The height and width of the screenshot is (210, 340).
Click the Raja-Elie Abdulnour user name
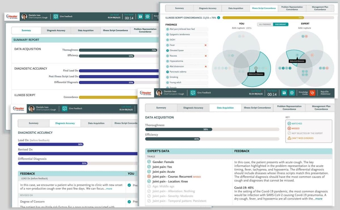[x=325, y=93]
